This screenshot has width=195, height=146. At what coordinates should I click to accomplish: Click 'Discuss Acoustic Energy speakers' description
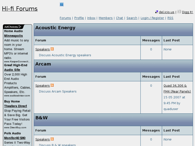pos(65,55)
